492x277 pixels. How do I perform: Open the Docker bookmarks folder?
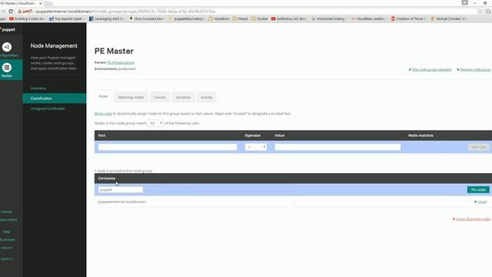pyautogui.click(x=260, y=18)
